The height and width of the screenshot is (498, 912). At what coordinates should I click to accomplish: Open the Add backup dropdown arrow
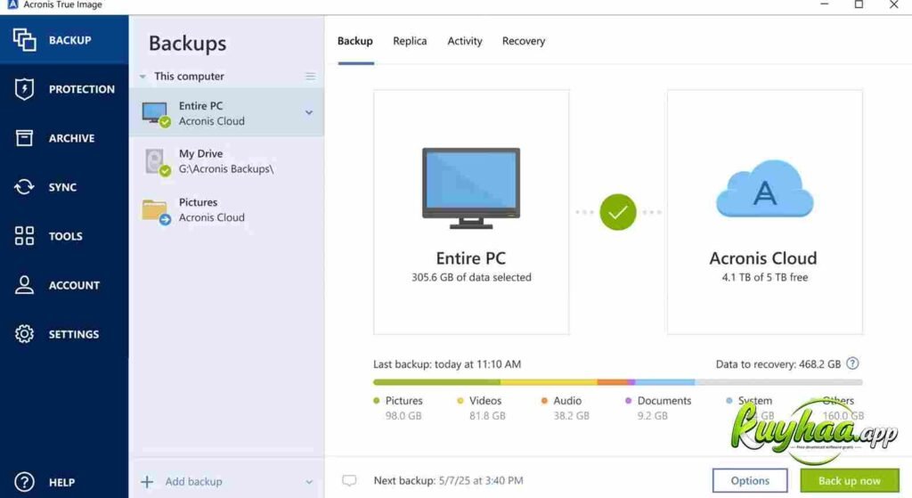[x=309, y=482]
